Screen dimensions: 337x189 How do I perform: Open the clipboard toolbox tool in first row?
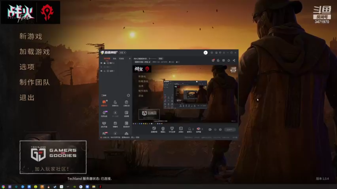(126, 103)
